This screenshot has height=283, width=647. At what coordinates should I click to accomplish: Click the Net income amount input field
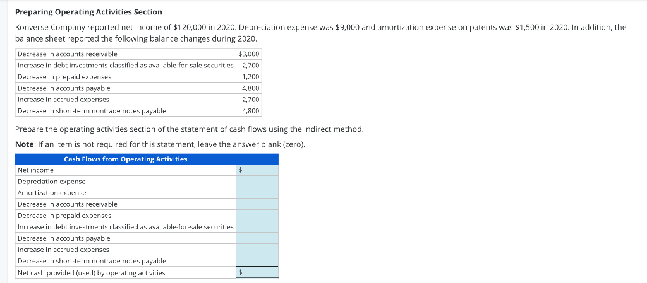click(257, 170)
